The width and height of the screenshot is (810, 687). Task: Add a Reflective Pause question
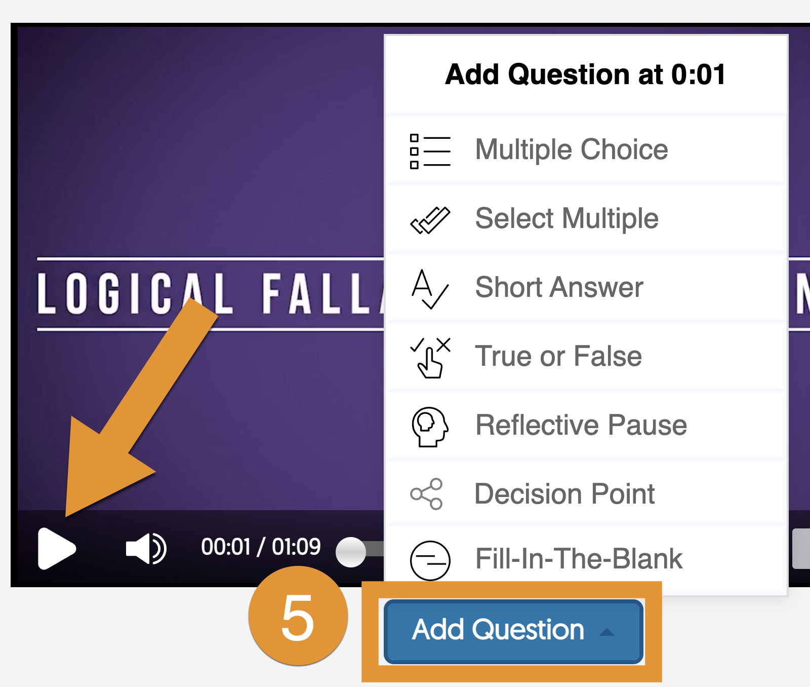(x=581, y=426)
